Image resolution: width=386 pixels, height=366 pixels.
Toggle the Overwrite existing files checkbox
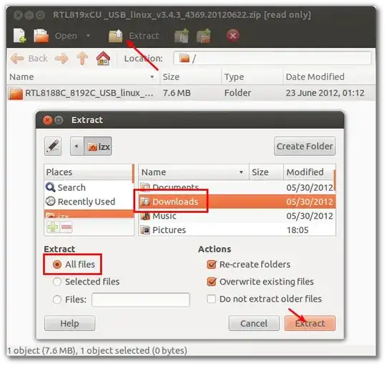(212, 282)
